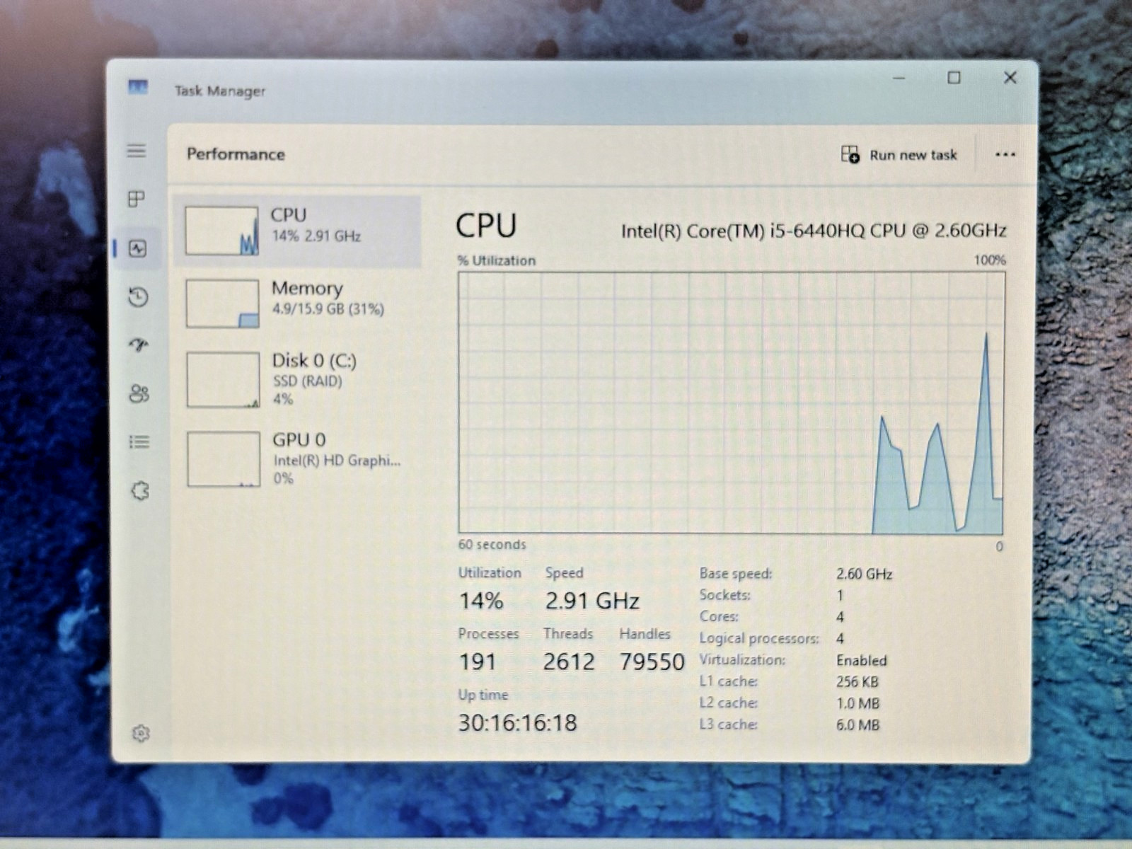Open the Startup apps page icon
The image size is (1132, 849).
point(139,345)
